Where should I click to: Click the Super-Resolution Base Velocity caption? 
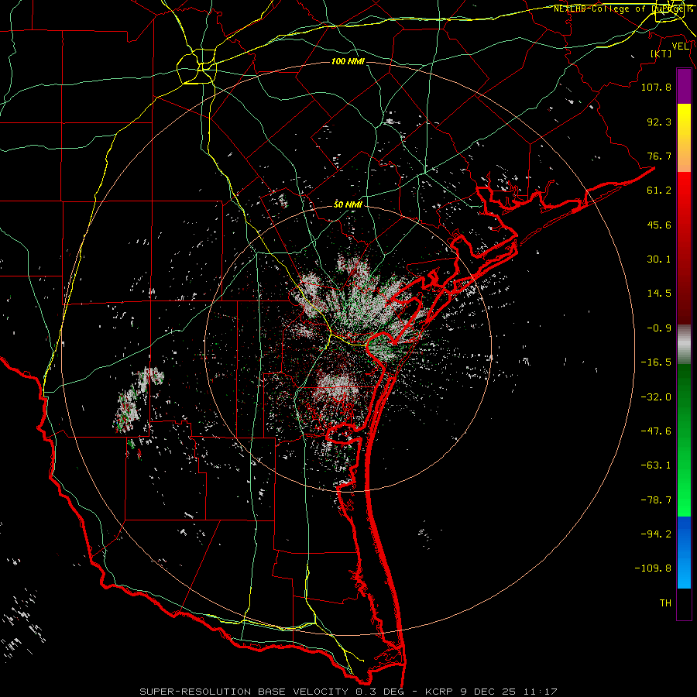(x=348, y=692)
